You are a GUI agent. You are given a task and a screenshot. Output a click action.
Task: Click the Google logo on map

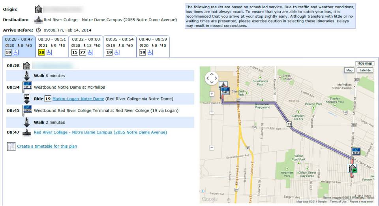pos(210,199)
